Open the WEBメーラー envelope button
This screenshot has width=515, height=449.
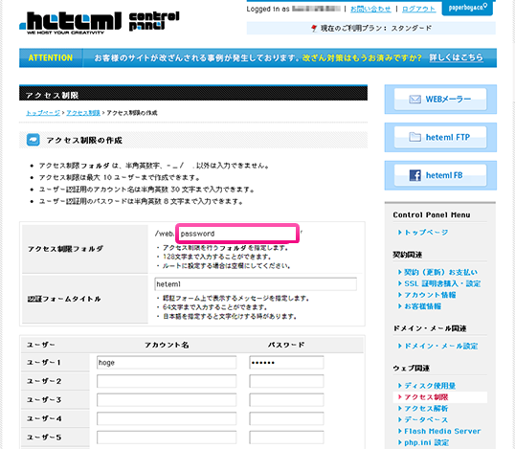click(x=440, y=100)
